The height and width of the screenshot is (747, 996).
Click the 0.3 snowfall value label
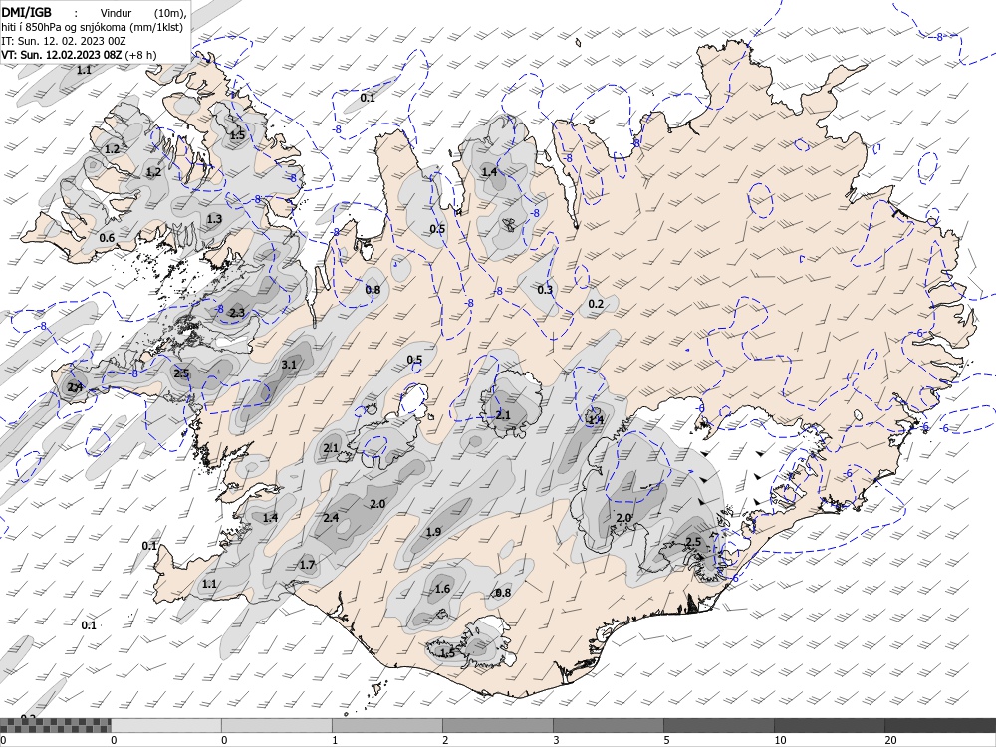pos(545,290)
